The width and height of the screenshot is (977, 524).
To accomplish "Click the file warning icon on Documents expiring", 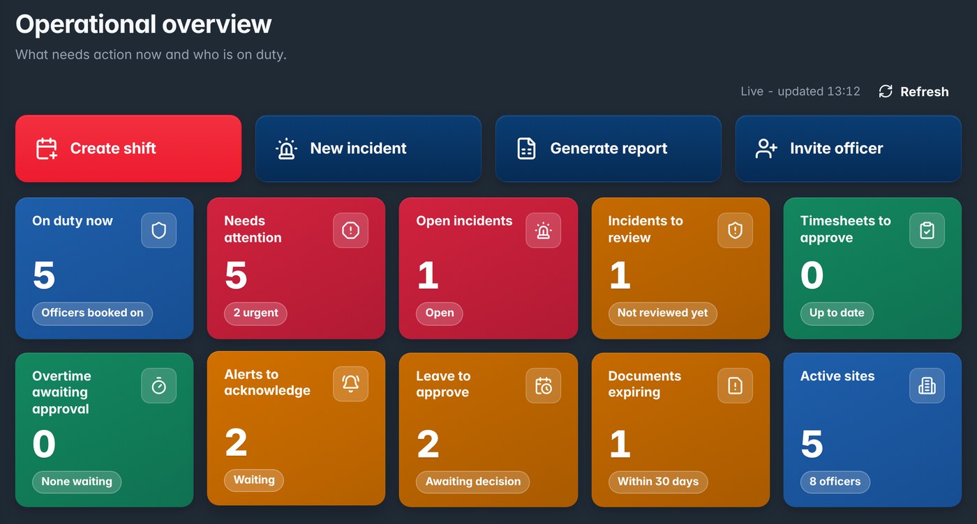I will (735, 385).
